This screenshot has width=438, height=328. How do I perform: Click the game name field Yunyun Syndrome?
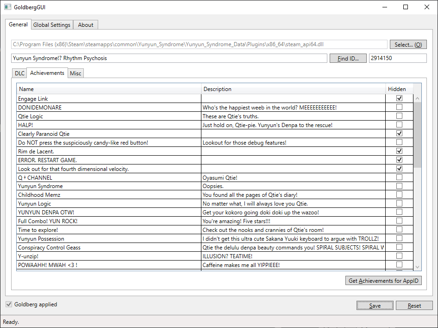tap(169, 58)
